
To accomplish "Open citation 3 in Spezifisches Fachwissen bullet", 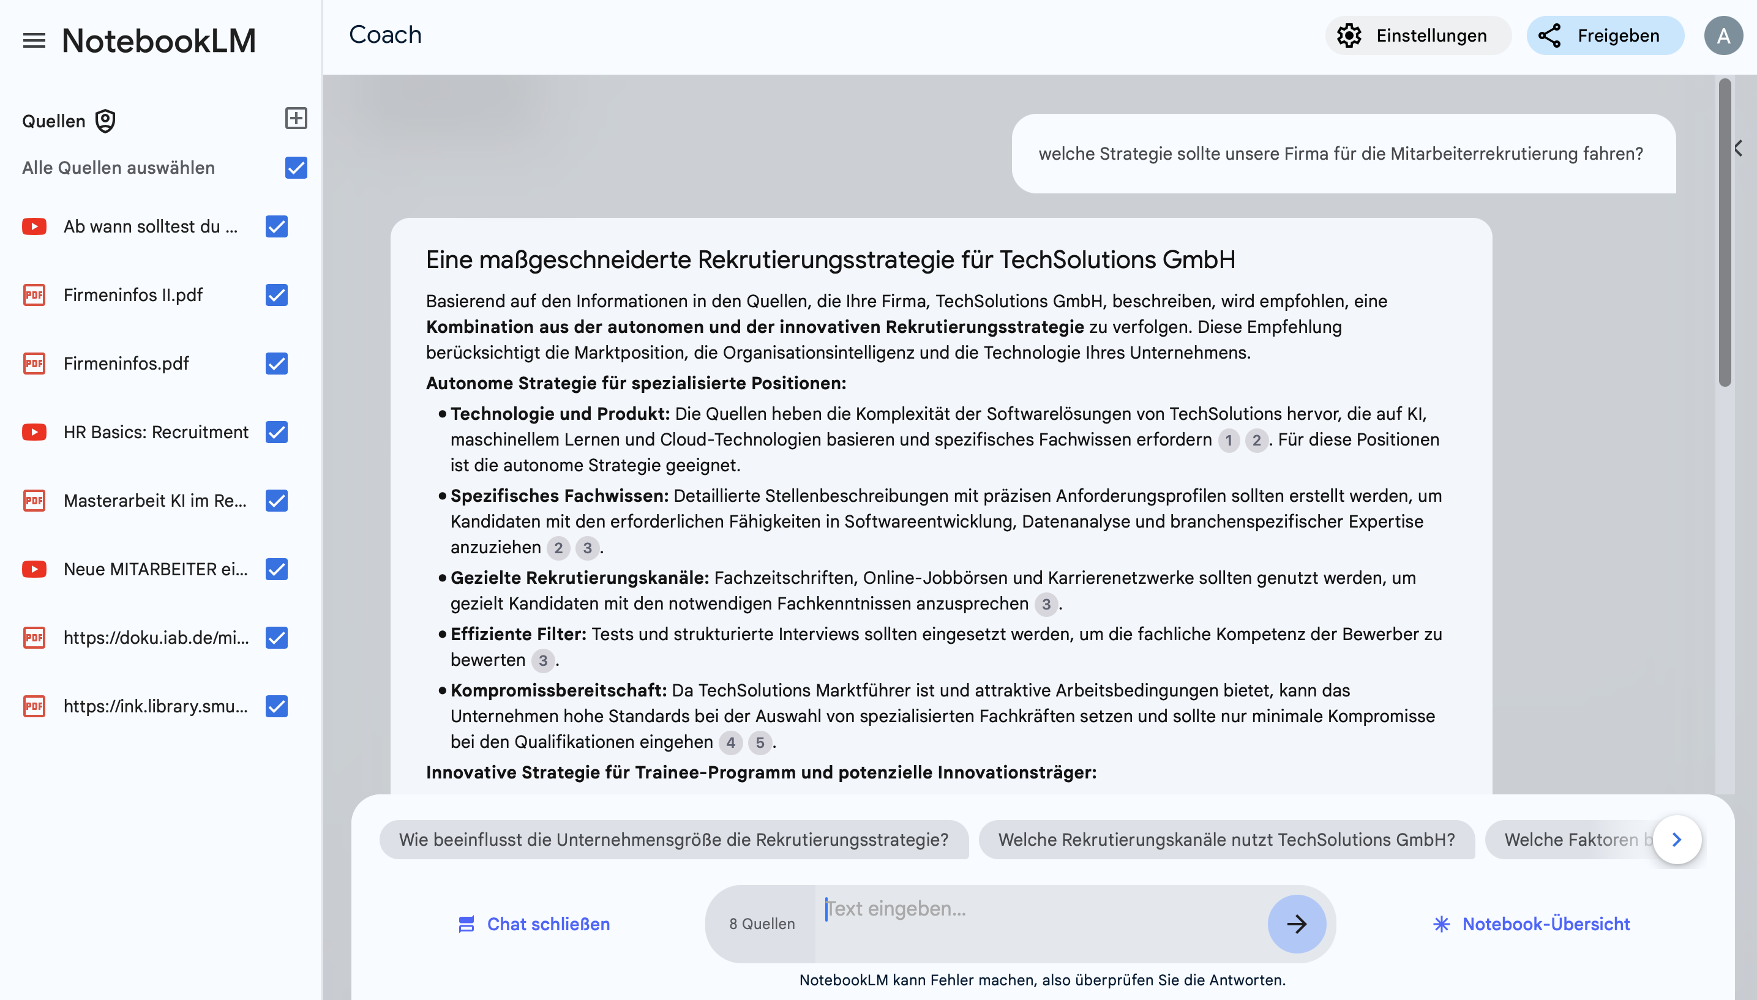I will click(587, 548).
